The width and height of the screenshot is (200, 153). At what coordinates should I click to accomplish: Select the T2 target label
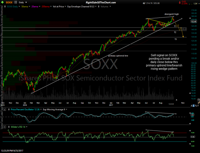(x=175, y=32)
